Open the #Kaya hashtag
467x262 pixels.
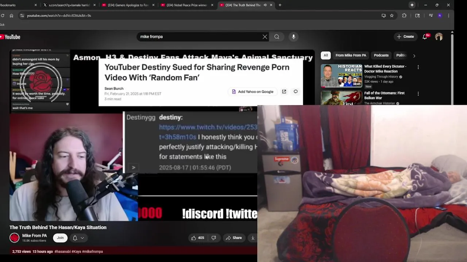pyautogui.click(x=76, y=251)
